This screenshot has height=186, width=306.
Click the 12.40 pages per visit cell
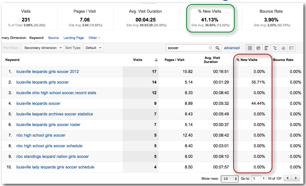point(188,135)
